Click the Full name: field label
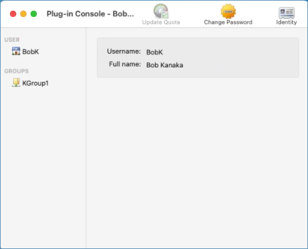Viewport: 308px width, 249px height. tap(125, 64)
